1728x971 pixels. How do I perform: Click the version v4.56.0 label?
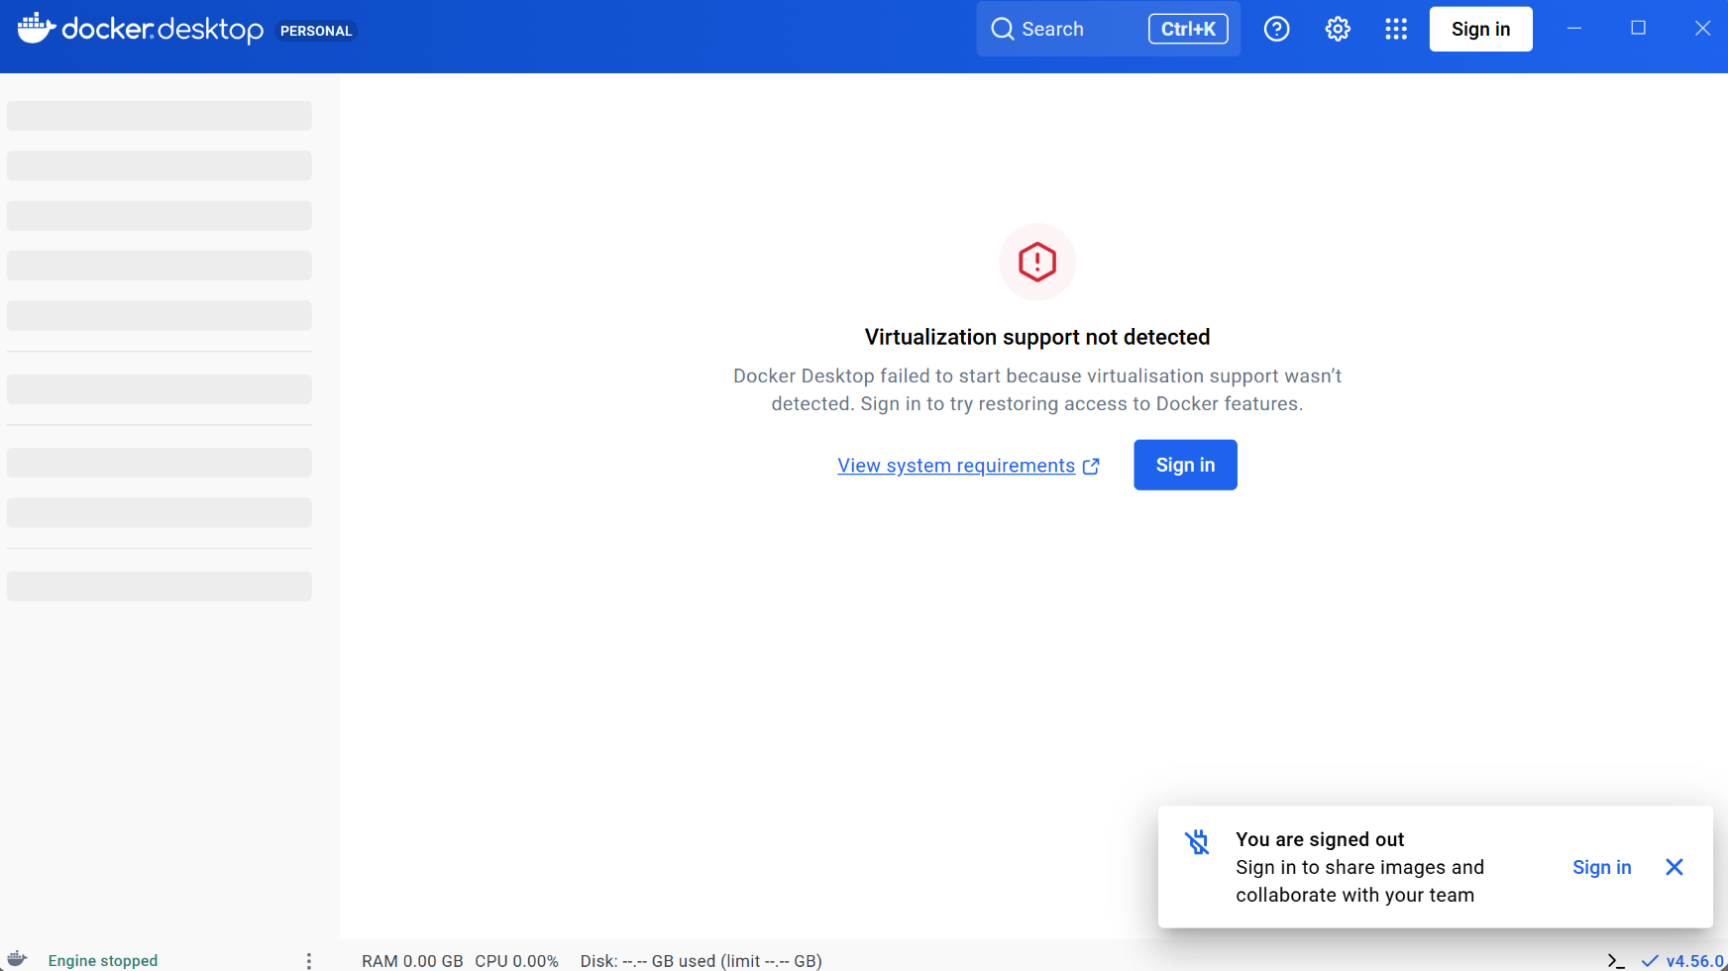point(1695,960)
